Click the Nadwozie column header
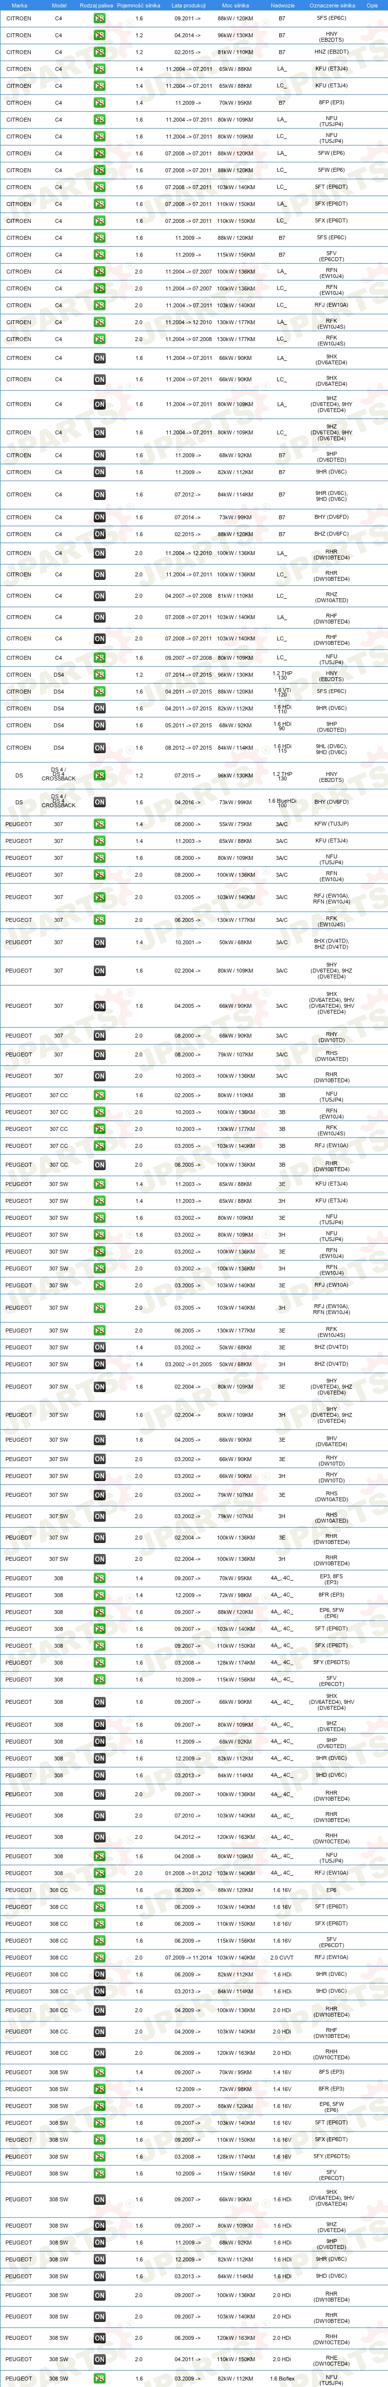 pyautogui.click(x=282, y=5)
